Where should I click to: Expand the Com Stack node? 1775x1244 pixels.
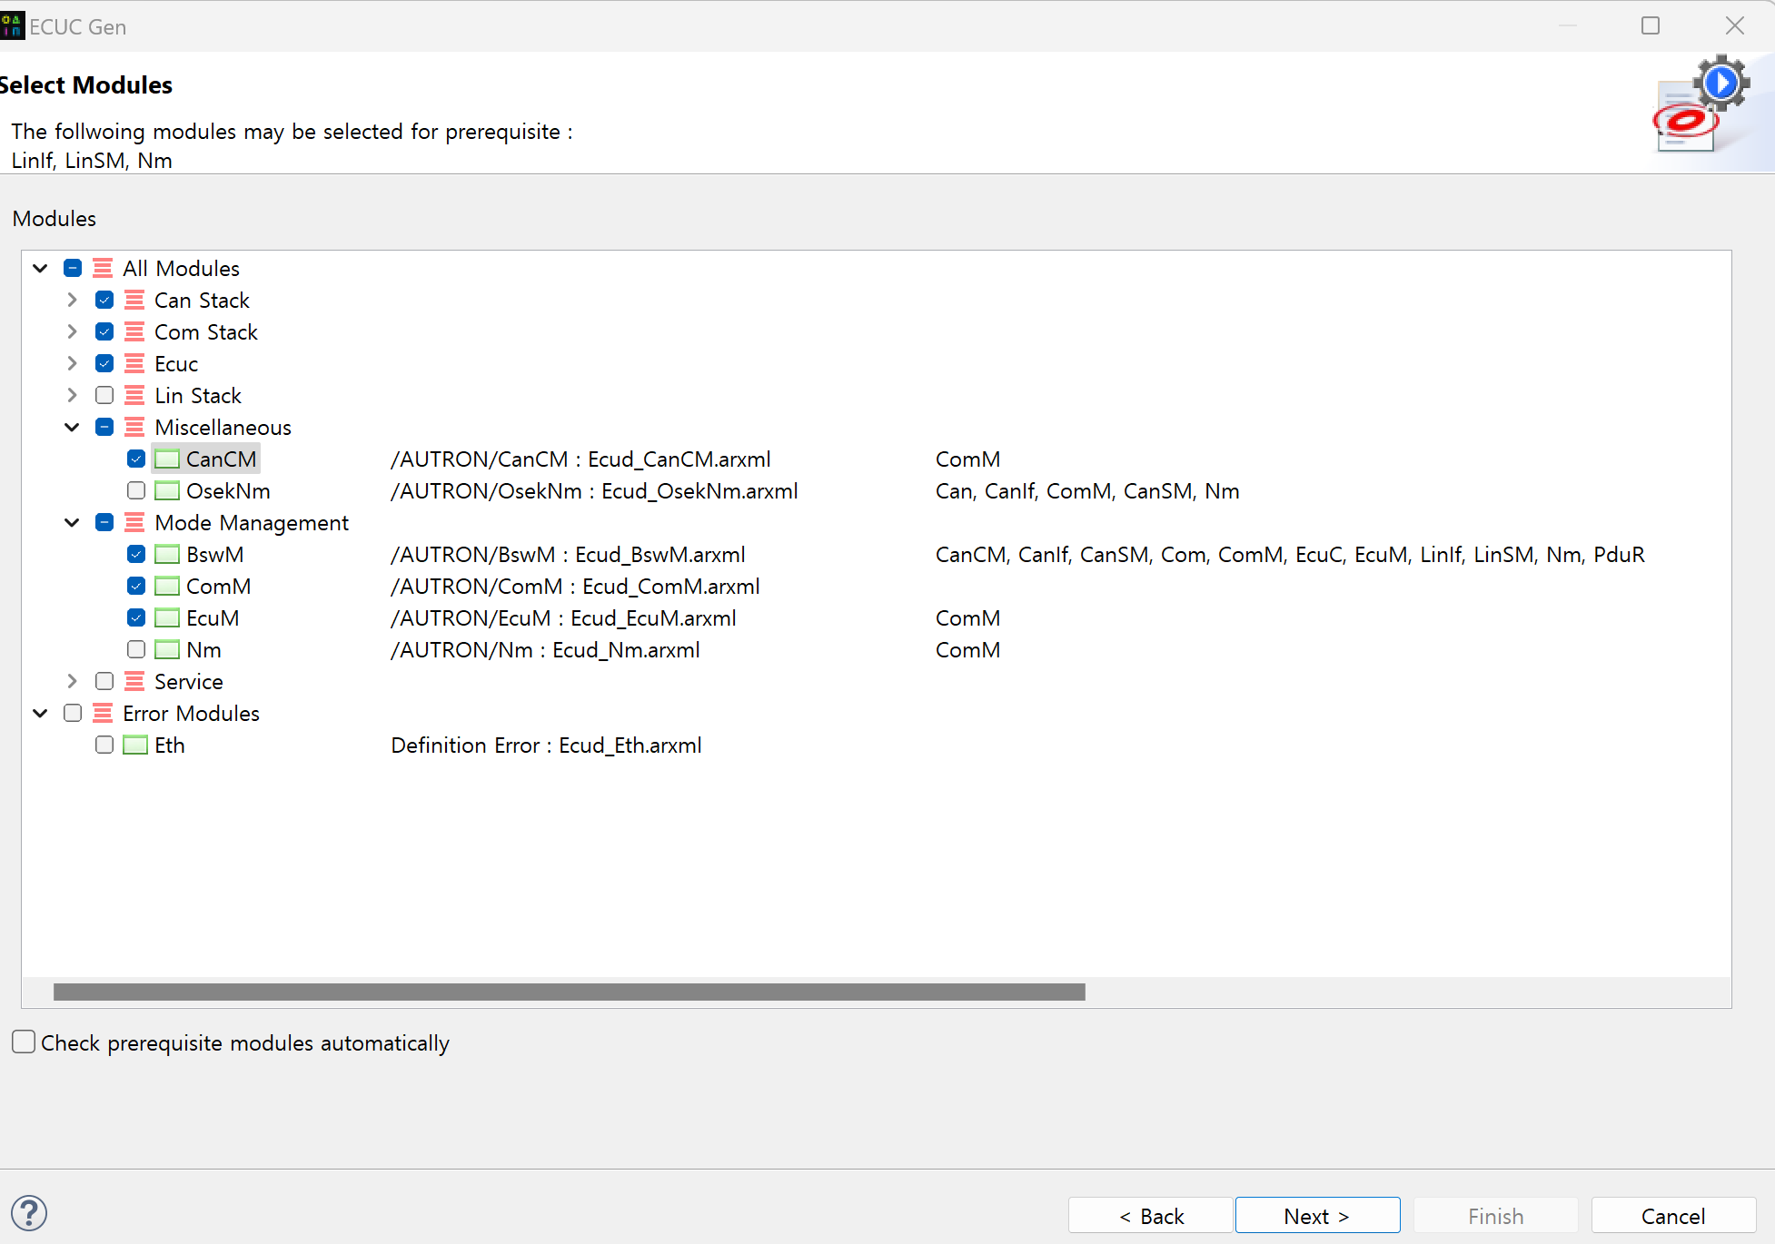click(x=72, y=331)
